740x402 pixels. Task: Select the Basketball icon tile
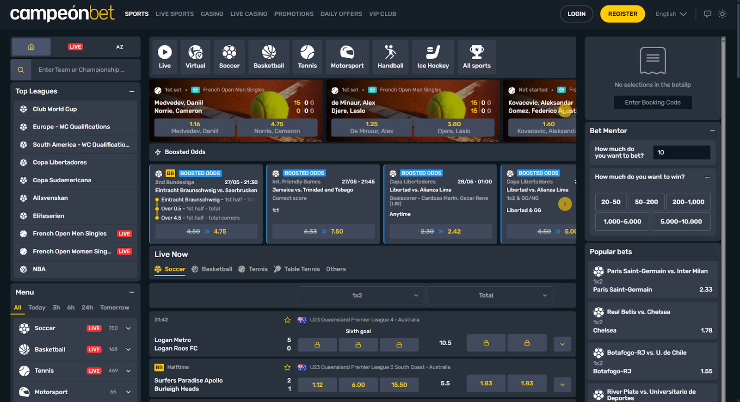pos(269,57)
